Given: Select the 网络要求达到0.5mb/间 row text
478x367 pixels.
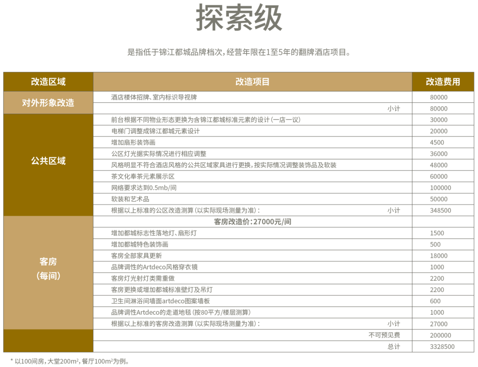Looking at the screenshot, I should point(144,188).
